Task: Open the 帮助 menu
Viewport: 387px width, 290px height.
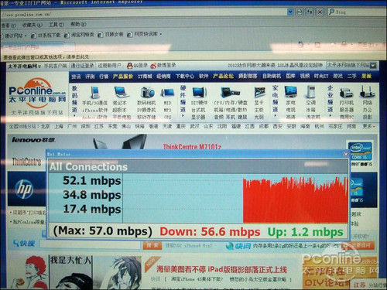Action: [x=78, y=25]
